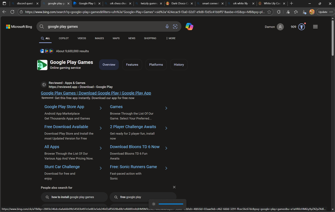Open the browser profile avatar

(312, 12)
